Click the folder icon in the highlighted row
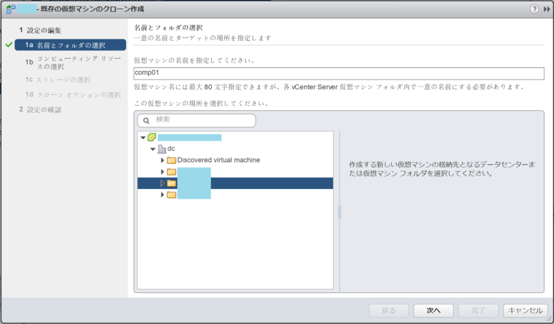The height and width of the screenshot is (324, 554). click(x=171, y=183)
